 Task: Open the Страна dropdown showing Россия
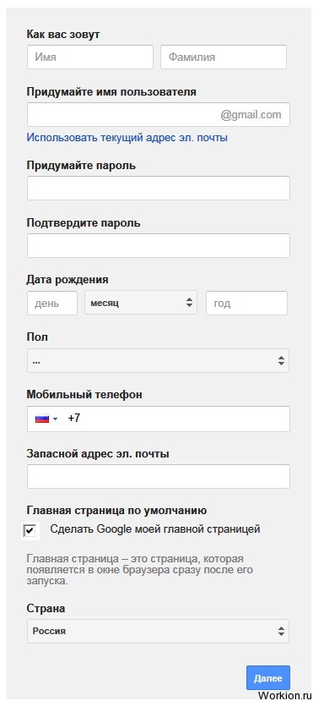point(159,632)
